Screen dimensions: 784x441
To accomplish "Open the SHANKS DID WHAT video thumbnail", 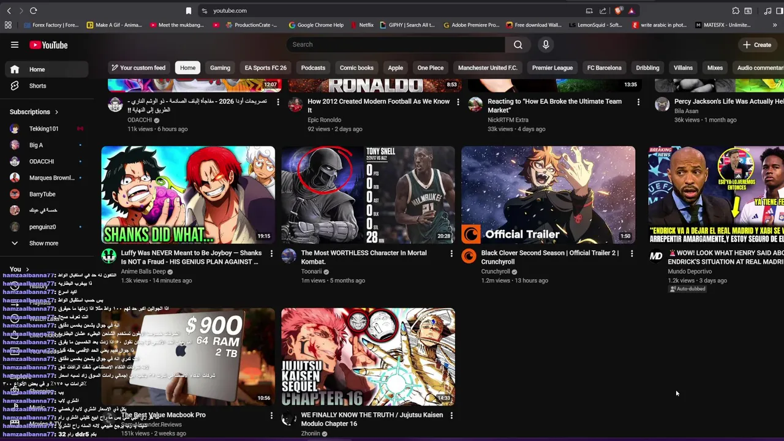I will 188,195.
